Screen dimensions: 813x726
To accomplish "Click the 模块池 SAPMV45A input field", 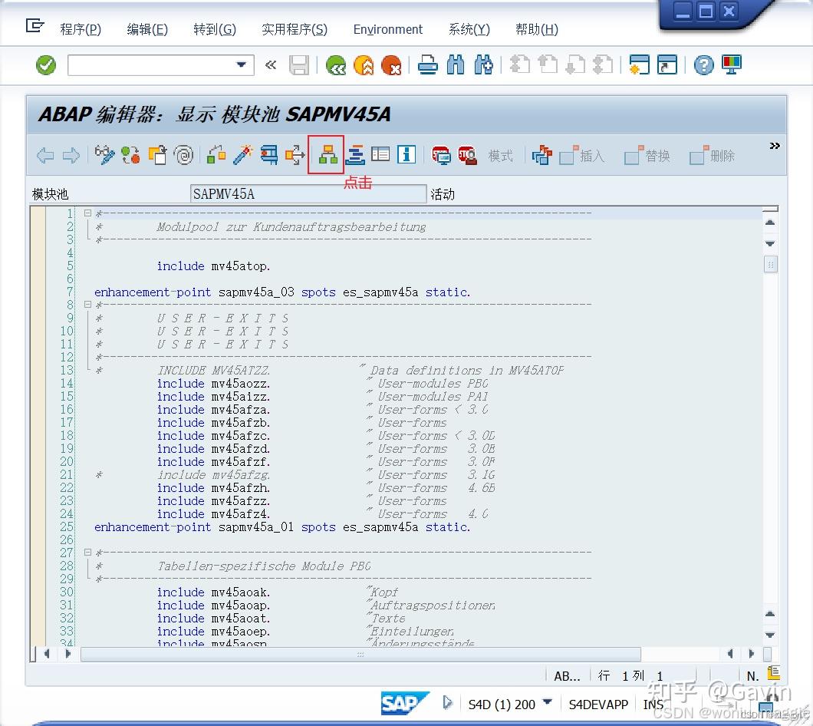I will (308, 194).
